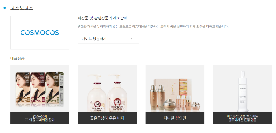Screen dimensions: 276x133
Task: Click the company description paragraph text
Action: tap(153, 27)
